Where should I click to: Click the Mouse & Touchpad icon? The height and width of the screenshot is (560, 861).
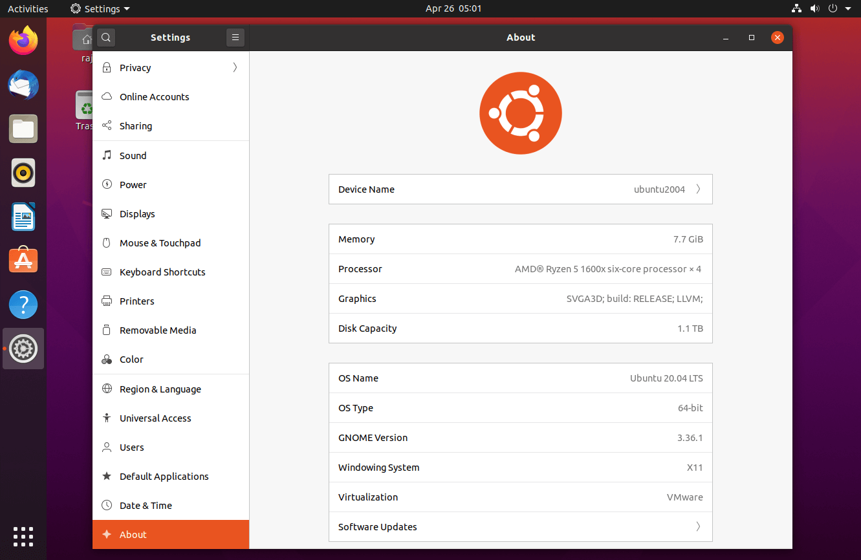[x=107, y=243]
